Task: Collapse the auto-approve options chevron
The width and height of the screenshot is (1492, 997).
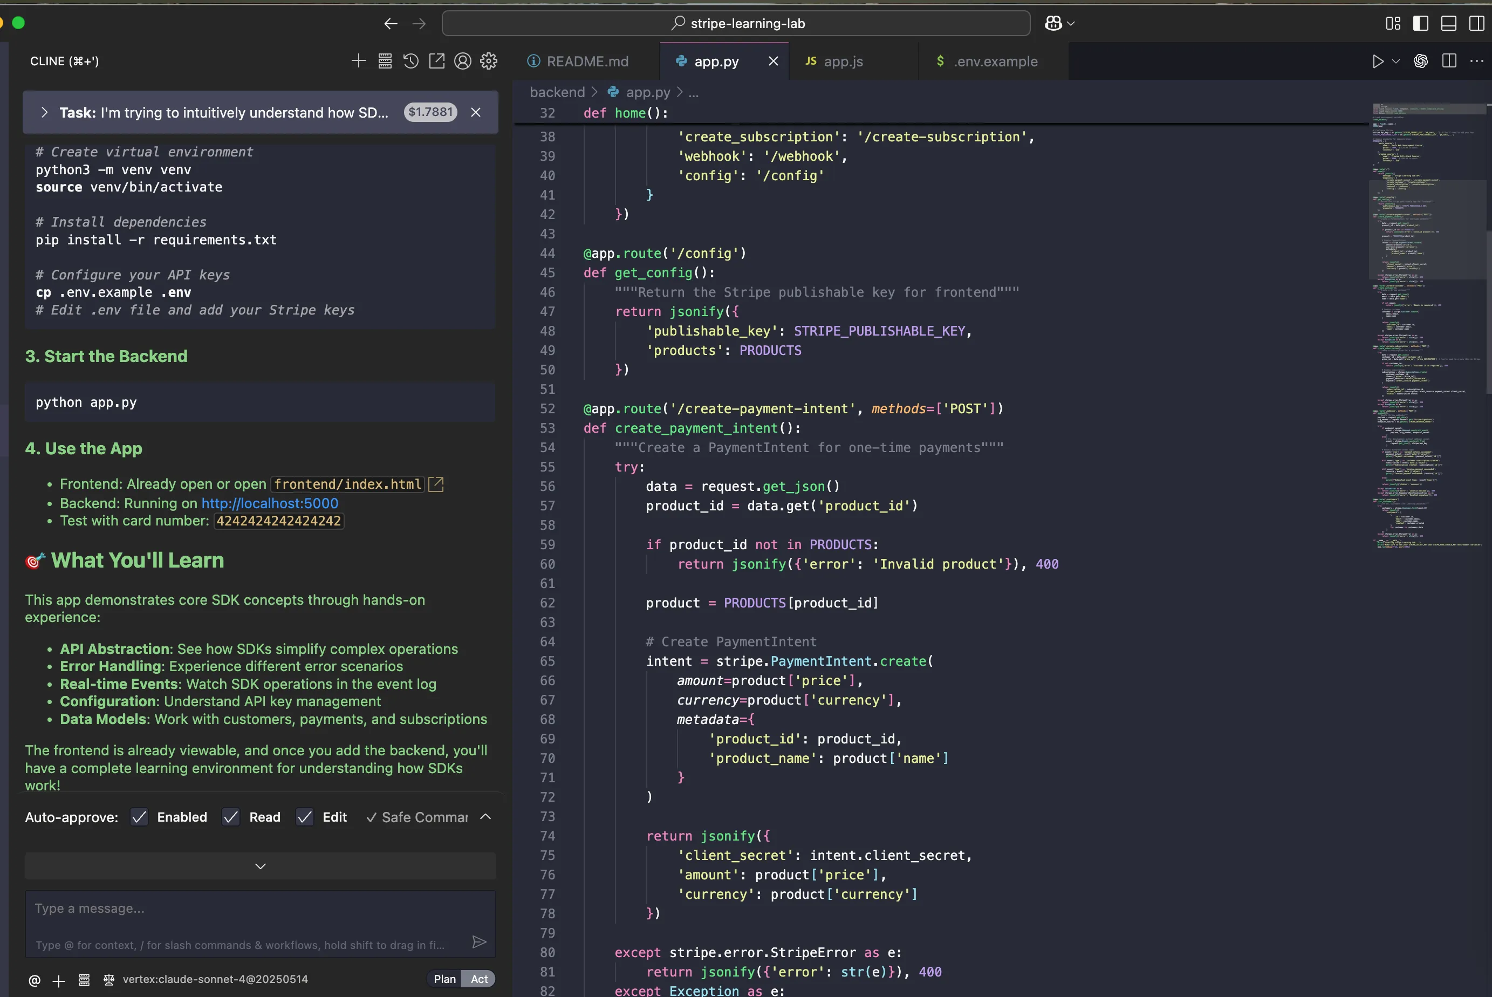Action: (x=485, y=817)
